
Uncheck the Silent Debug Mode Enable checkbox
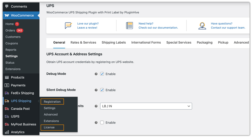pos(102,90)
